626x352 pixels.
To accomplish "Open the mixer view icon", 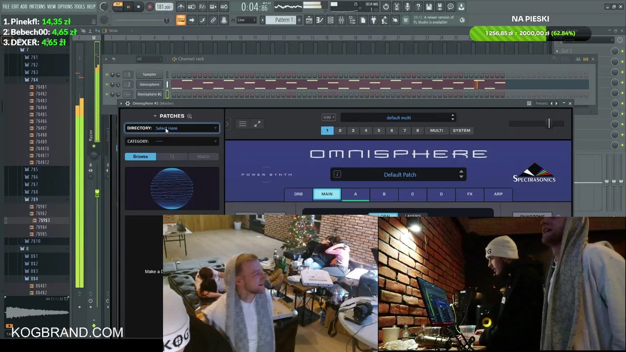I will tap(341, 20).
